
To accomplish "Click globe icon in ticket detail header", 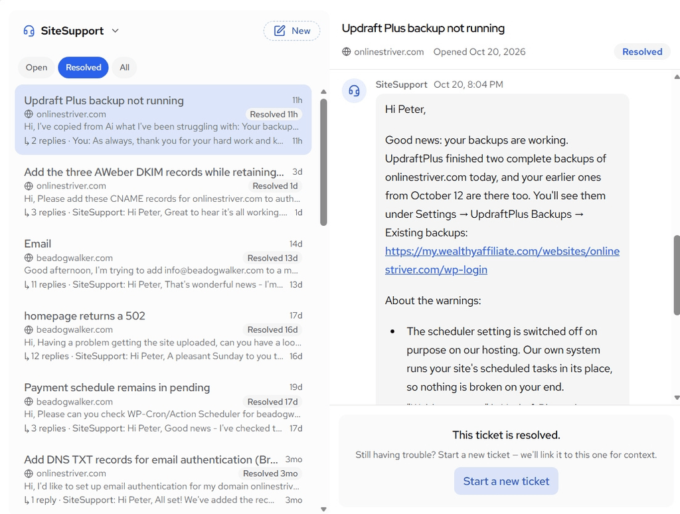I will click(x=346, y=52).
